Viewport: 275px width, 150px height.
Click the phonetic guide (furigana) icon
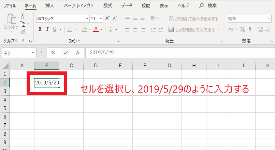point(111,29)
